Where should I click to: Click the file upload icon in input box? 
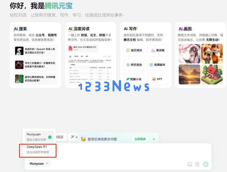(x=197, y=164)
